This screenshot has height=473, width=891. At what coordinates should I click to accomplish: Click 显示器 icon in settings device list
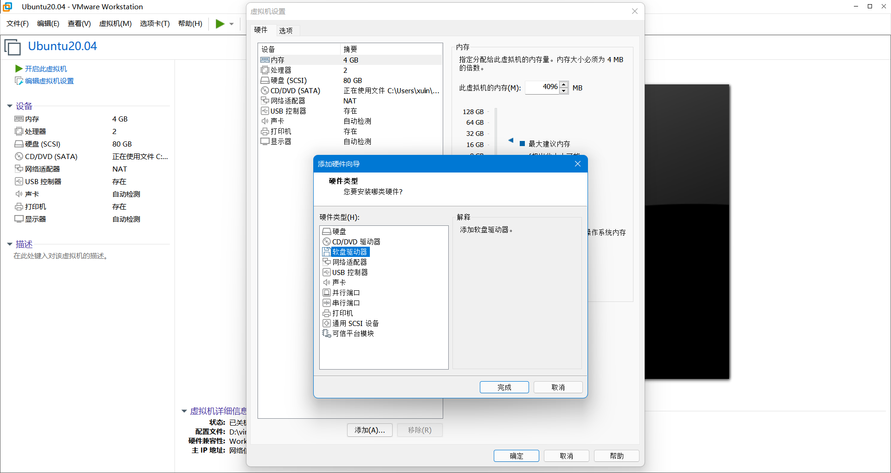[x=265, y=141]
